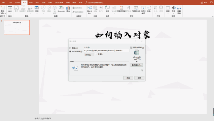
Task: Open the Video dropdown arrow
Action: [168, 13]
